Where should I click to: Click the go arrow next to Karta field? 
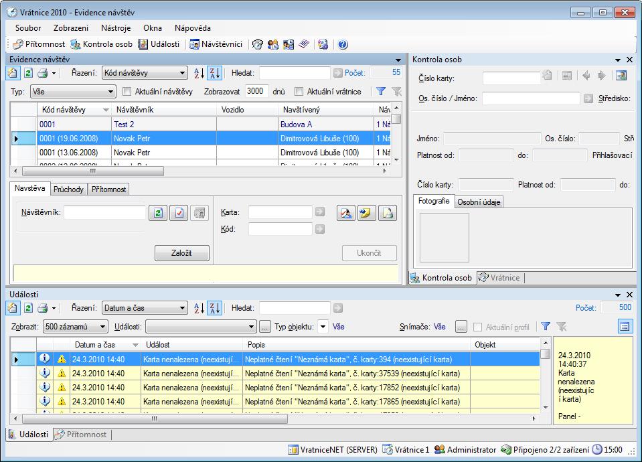(320, 212)
